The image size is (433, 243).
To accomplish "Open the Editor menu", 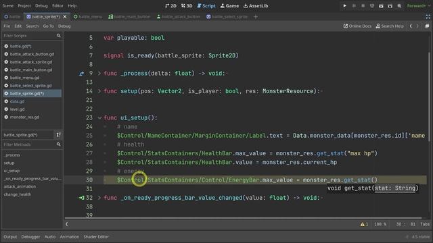I will 58,5.
